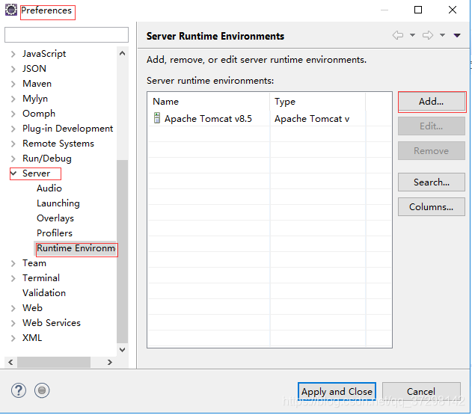Click the tree horizontal scroll right arrow

pos(110,362)
